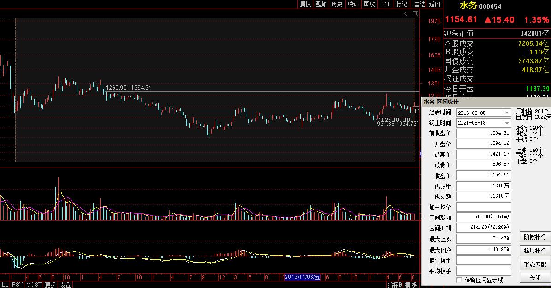Screen dimensions: 551x288
Task: Expand the 起始时间 start date dropdown
Action: (x=507, y=113)
